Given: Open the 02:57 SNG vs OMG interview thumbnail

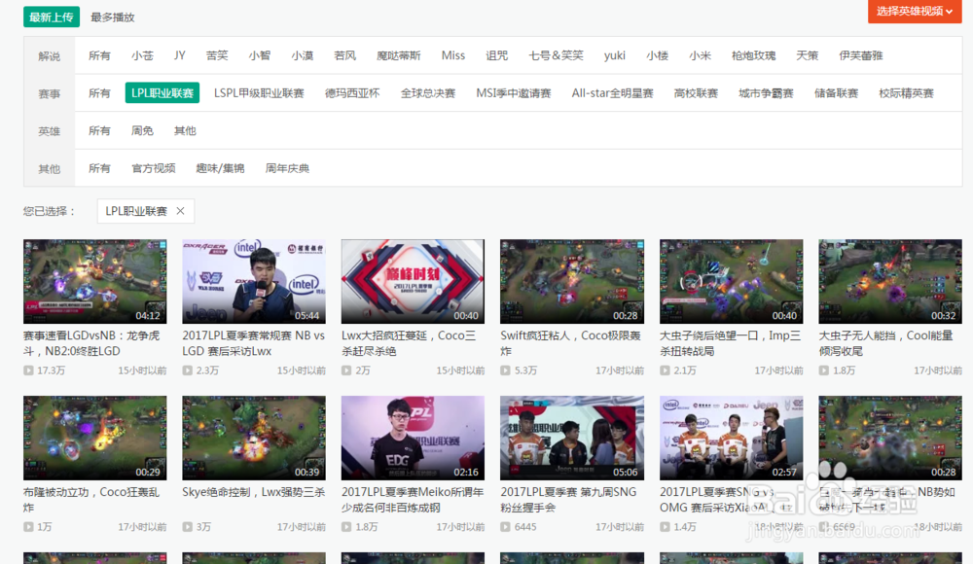Looking at the screenshot, I should pyautogui.click(x=731, y=438).
